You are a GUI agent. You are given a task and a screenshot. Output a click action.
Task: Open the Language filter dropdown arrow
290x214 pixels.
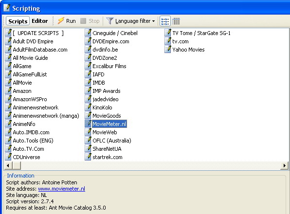click(x=153, y=21)
